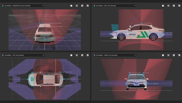
Task: Select front bumper center sensor node in TOP_WS view
Action: pos(28,79)
